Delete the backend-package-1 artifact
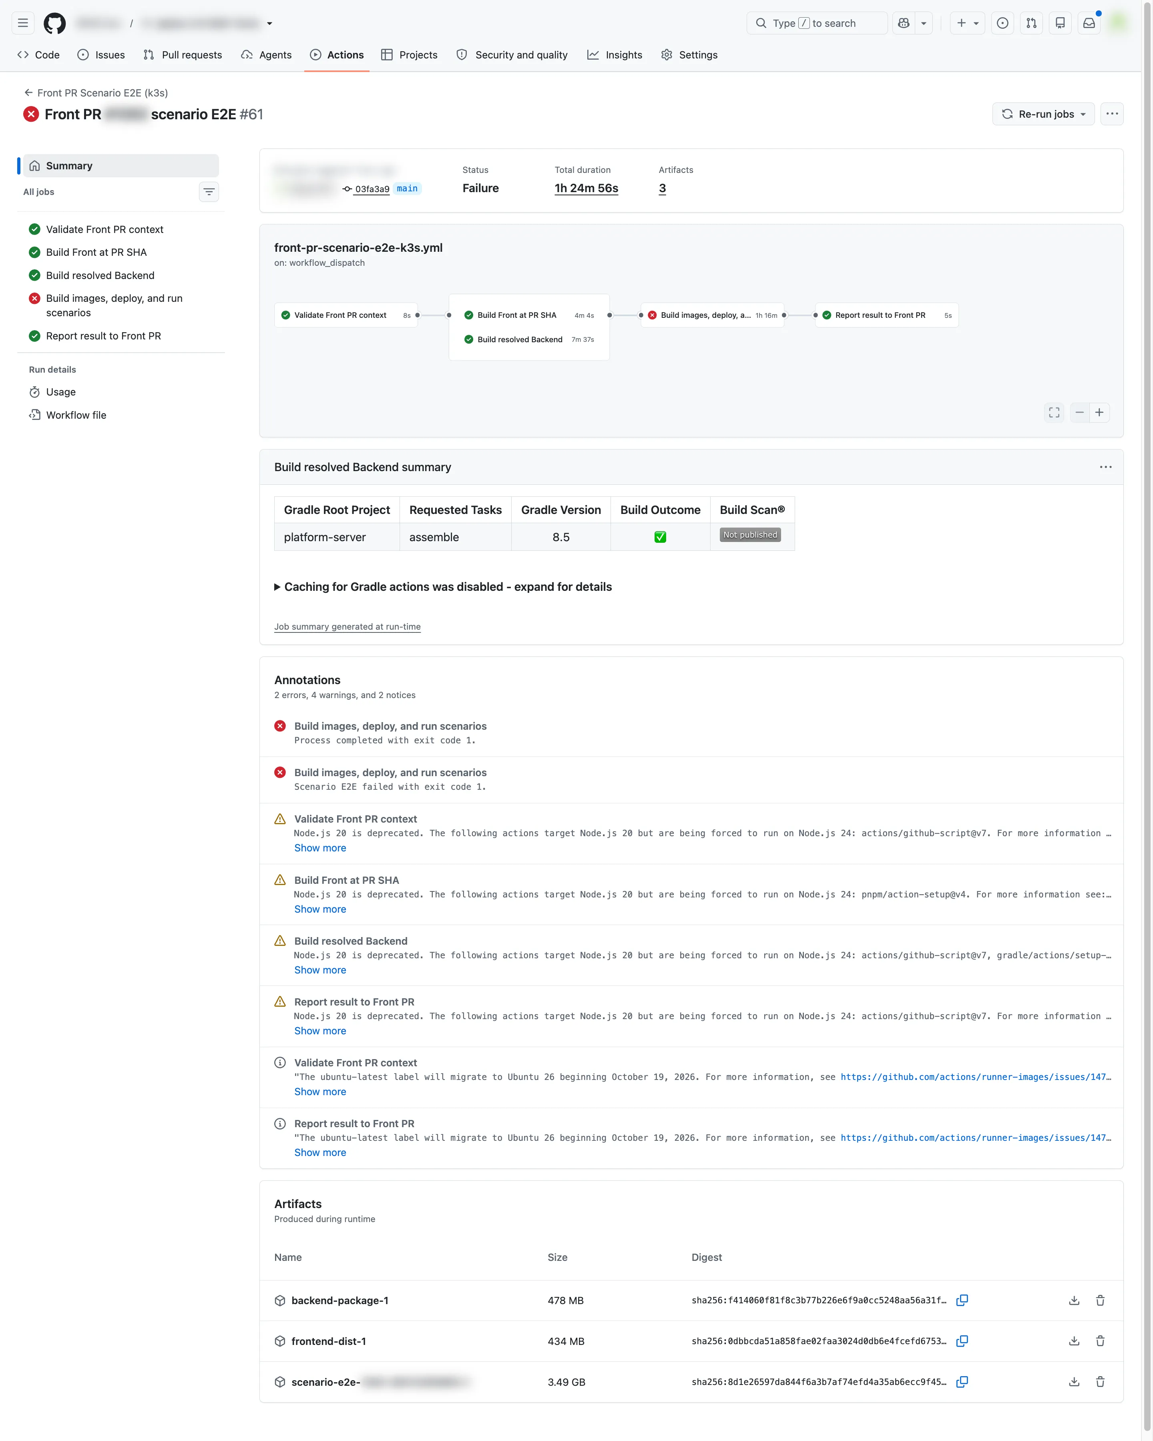Viewport: 1153px width, 1441px height. [1100, 1300]
